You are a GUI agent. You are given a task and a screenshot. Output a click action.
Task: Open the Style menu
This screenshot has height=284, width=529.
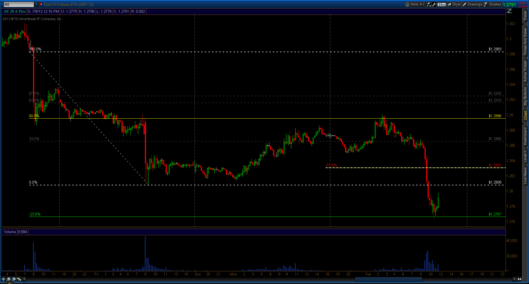pyautogui.click(x=454, y=4)
